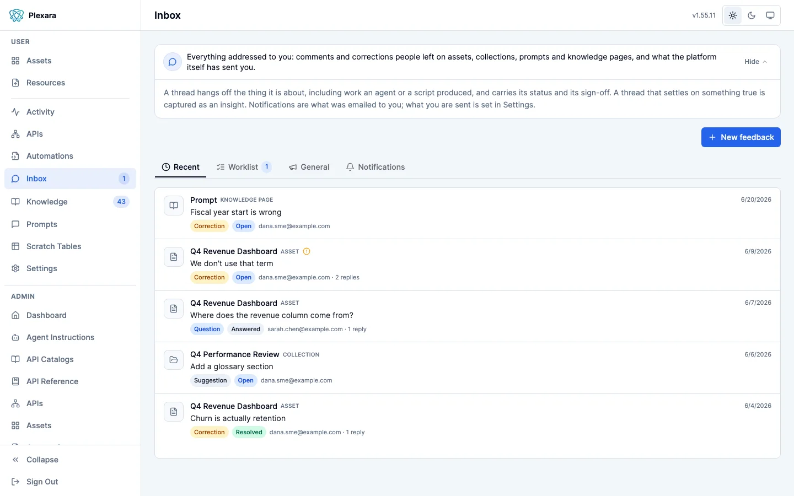The image size is (794, 496).
Task: Click the Activity pulse icon
Action: 15,112
